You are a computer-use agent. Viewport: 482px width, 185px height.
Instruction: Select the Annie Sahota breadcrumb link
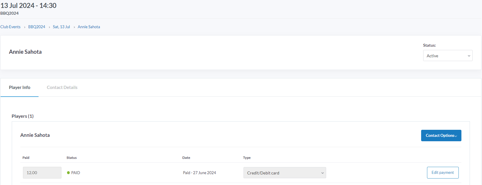pos(89,27)
